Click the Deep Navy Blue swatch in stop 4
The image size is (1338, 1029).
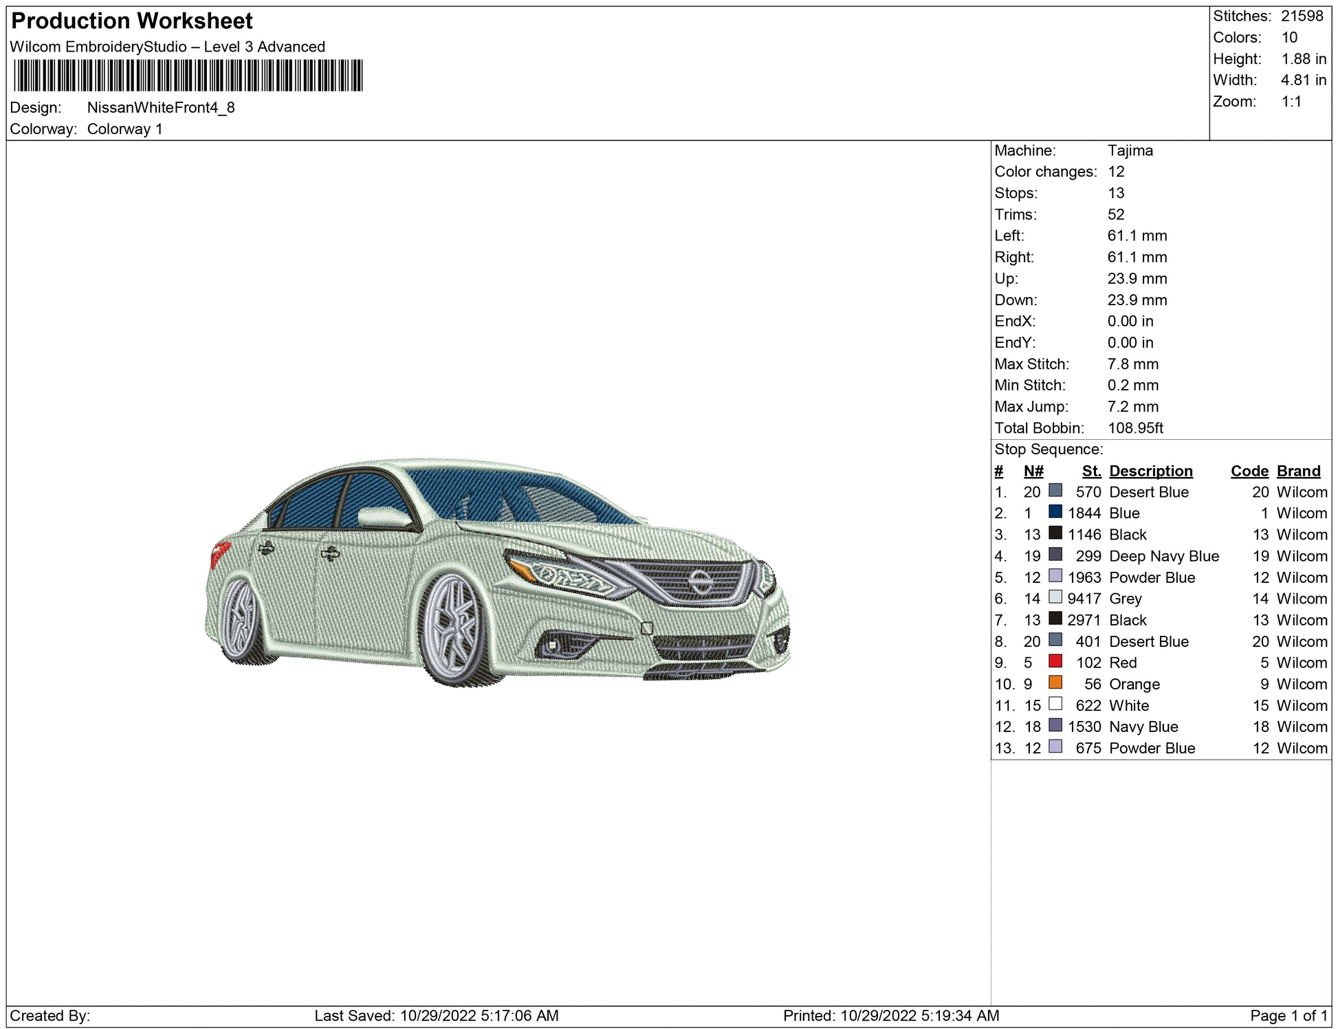pyautogui.click(x=1055, y=555)
